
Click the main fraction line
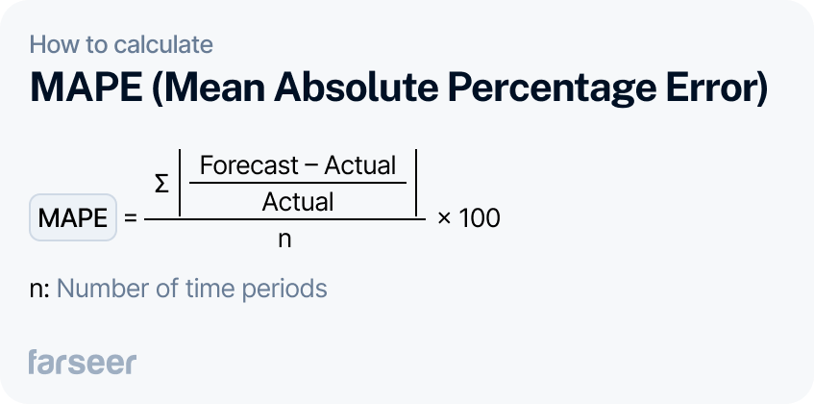pos(285,219)
